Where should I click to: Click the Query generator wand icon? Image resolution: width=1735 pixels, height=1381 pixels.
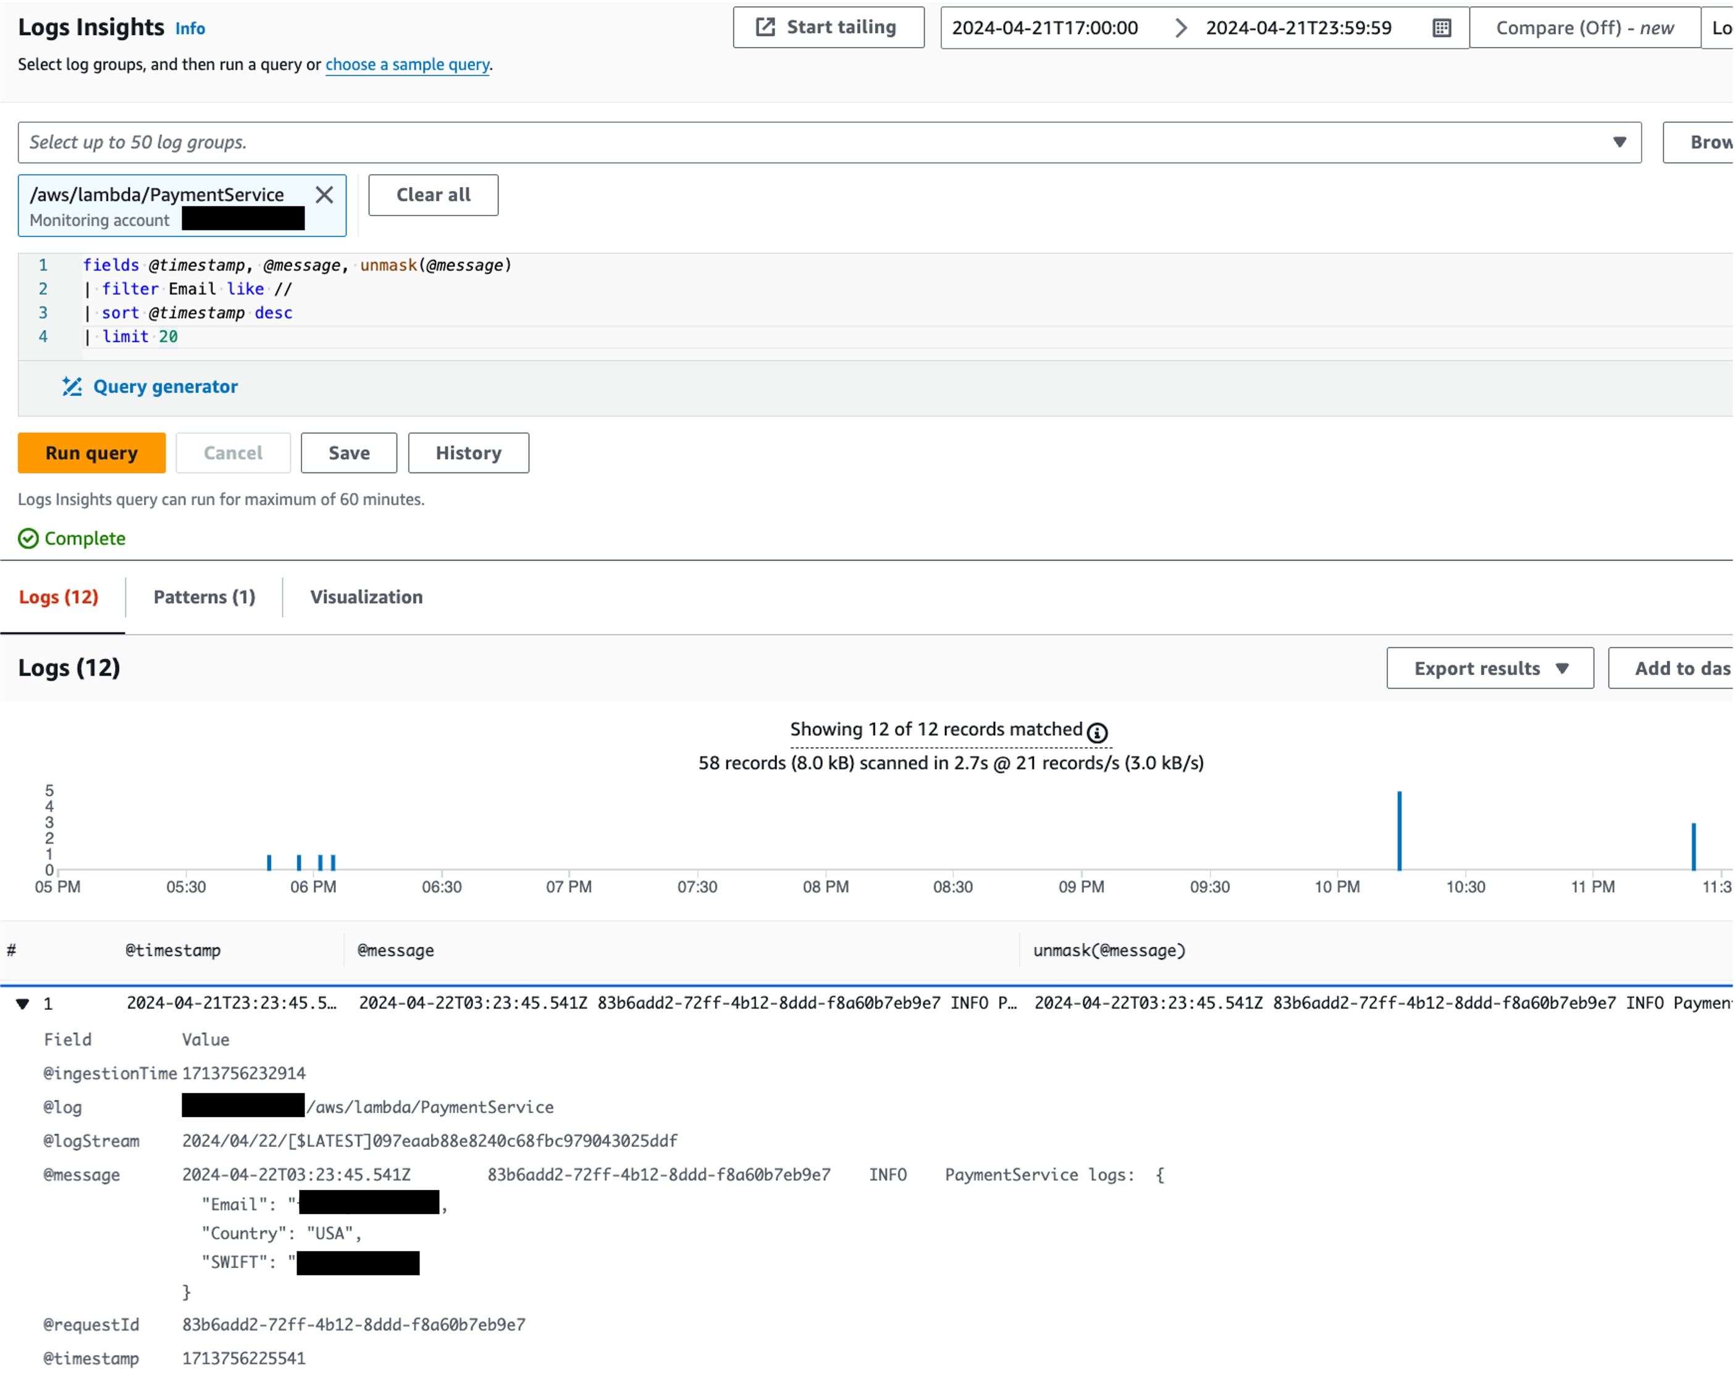(72, 386)
